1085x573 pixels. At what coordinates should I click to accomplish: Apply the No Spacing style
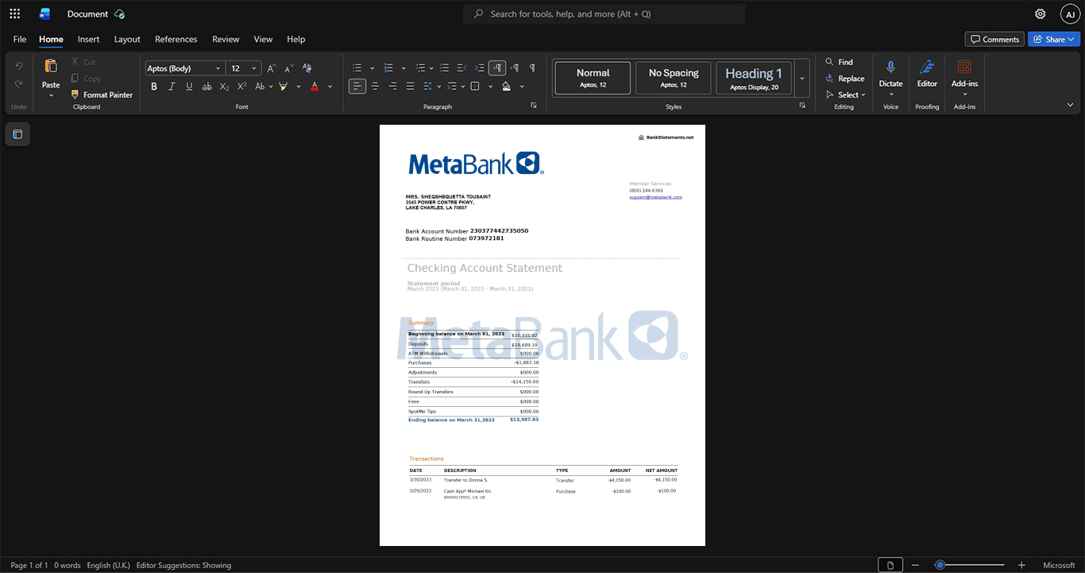(674, 79)
